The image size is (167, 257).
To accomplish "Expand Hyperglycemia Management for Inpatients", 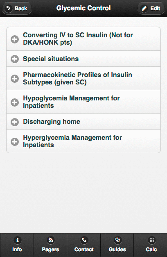I will [x=83, y=141].
